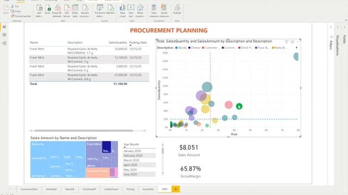
Task: Enable focus mode on the scatter chart
Action: click(x=293, y=42)
